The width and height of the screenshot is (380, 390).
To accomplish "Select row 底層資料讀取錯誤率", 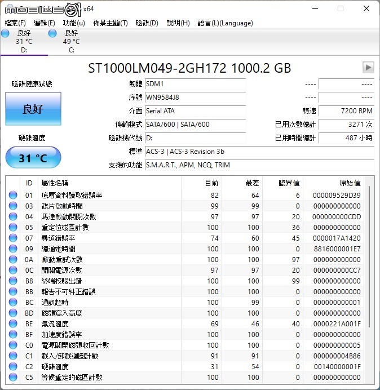I will [184, 195].
